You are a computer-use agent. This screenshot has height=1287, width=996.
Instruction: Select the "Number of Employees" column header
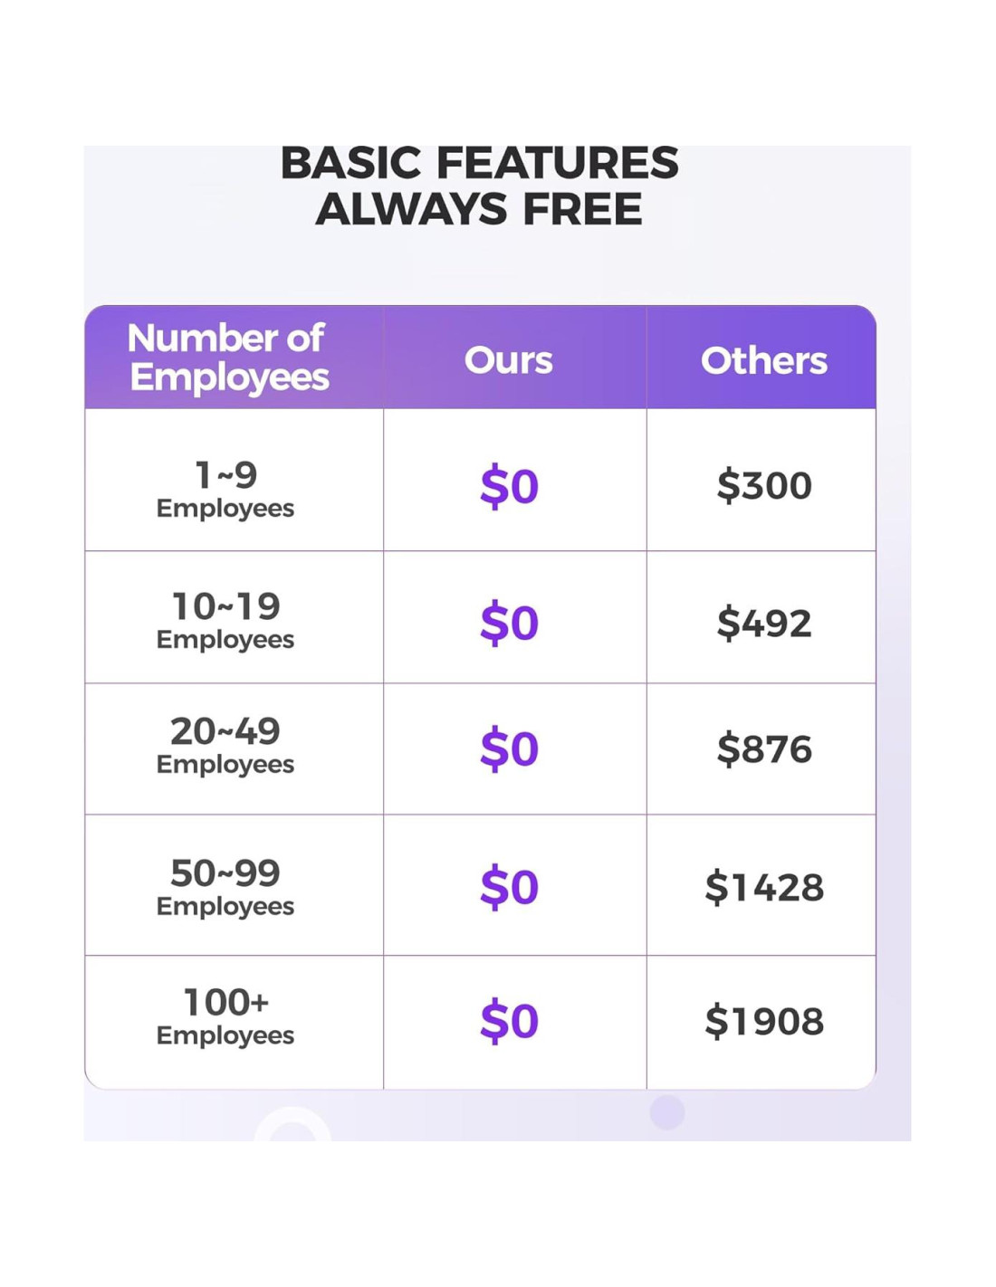228,357
